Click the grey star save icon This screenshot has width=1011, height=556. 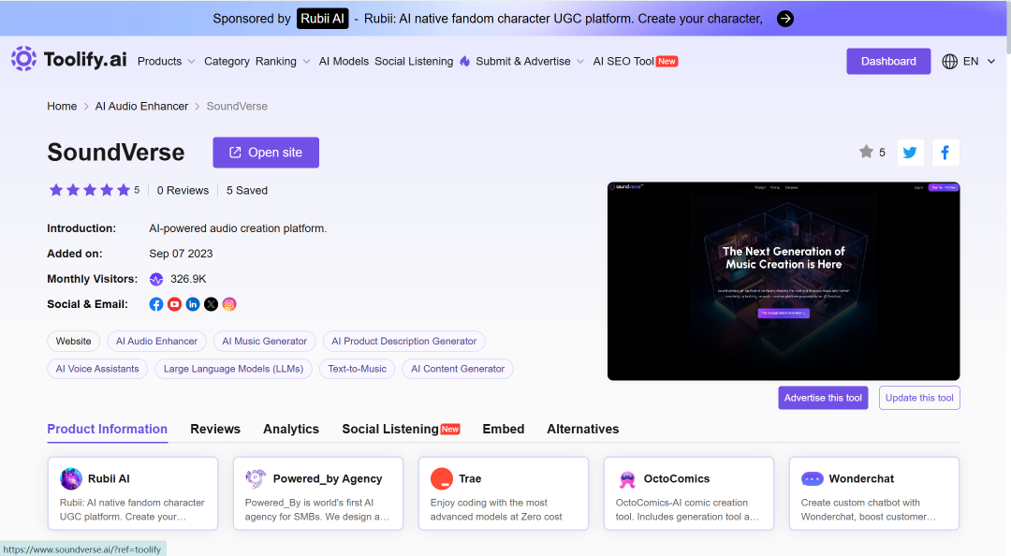click(x=866, y=152)
